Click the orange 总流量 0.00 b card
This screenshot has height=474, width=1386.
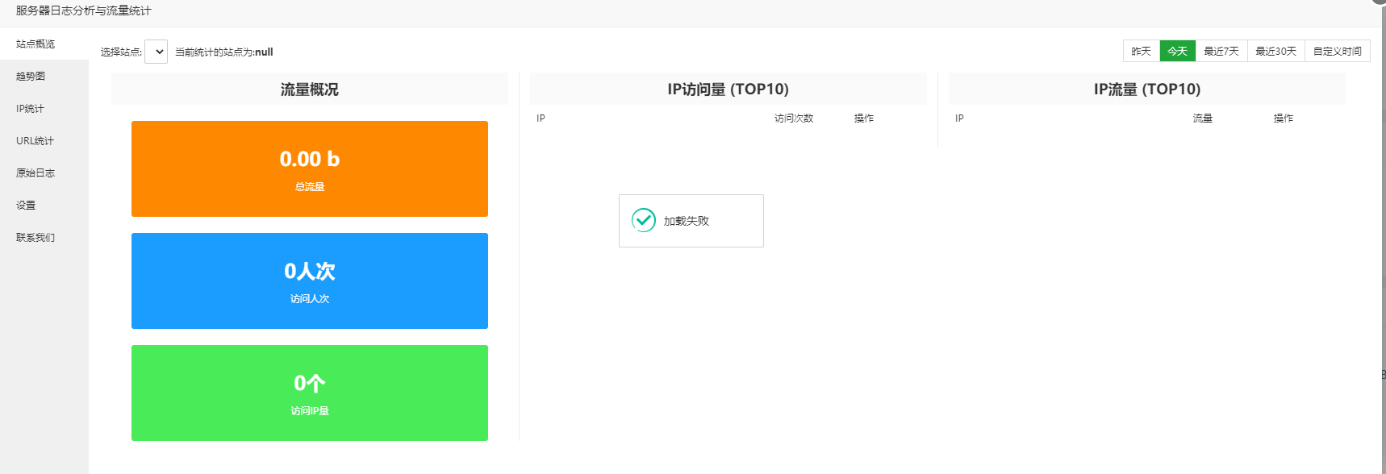310,168
